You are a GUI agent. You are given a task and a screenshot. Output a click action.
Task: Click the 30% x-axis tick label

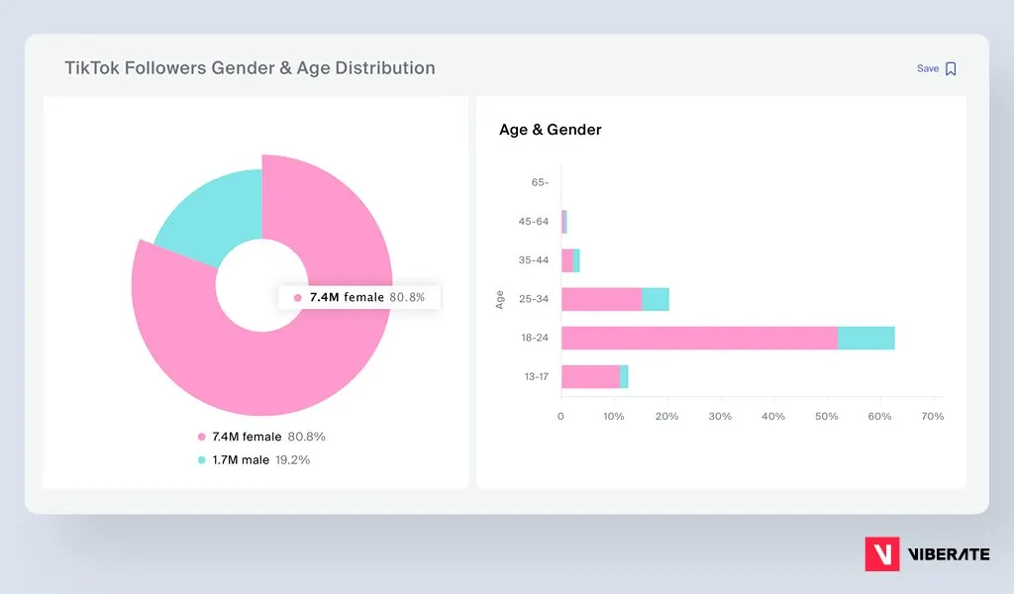coord(720,416)
